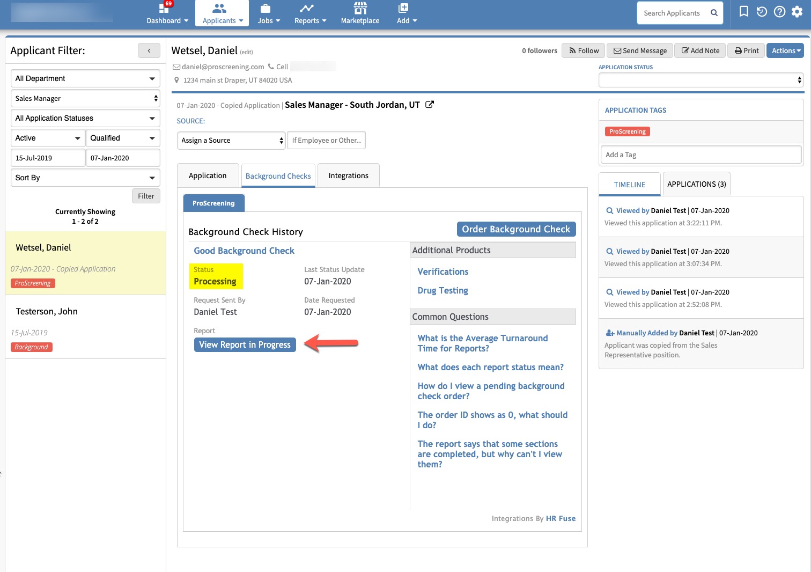This screenshot has width=811, height=572.
Task: Click the history clock icon
Action: (x=762, y=12)
